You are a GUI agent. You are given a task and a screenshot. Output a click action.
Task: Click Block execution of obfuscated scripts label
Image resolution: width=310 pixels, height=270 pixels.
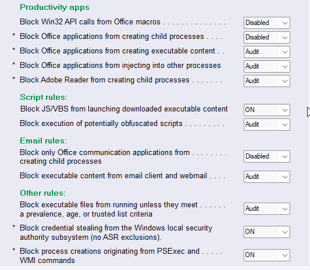pos(101,124)
